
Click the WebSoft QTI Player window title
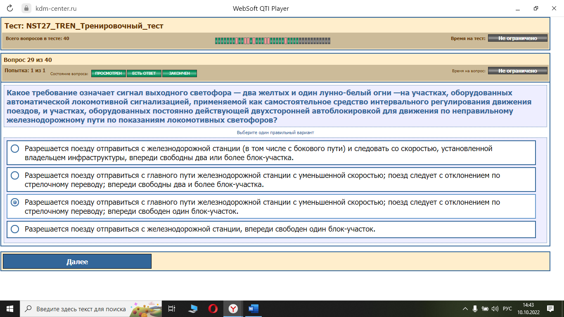tap(261, 8)
